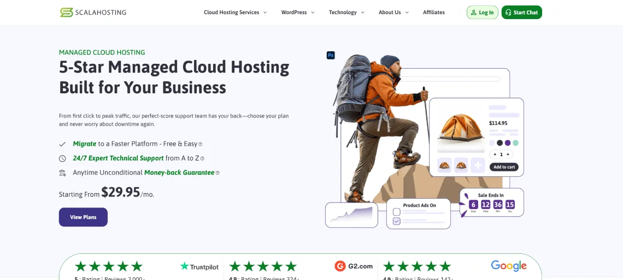
Task: Click the Google five-star rating row
Action: coord(417,266)
